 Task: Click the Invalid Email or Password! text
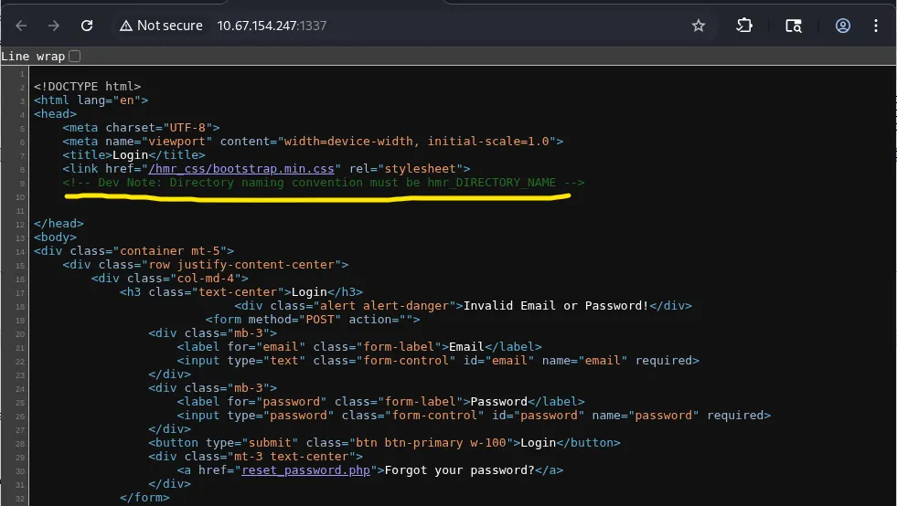tap(558, 306)
